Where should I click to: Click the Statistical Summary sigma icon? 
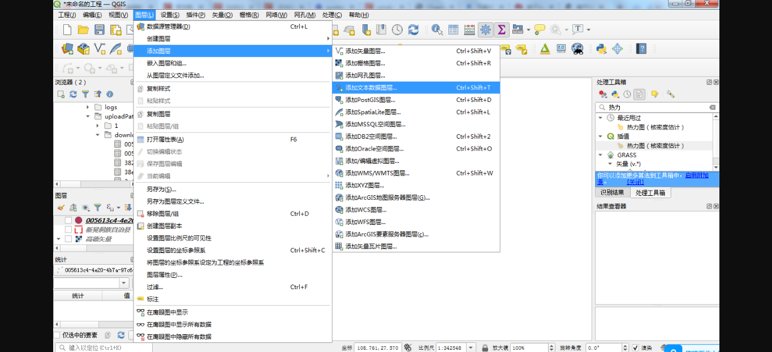coord(501,30)
